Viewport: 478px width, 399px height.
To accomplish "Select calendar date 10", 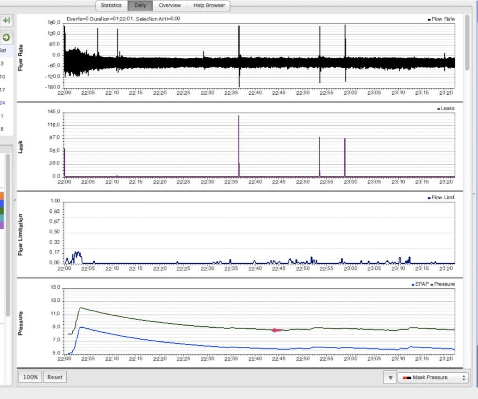I will (2, 77).
